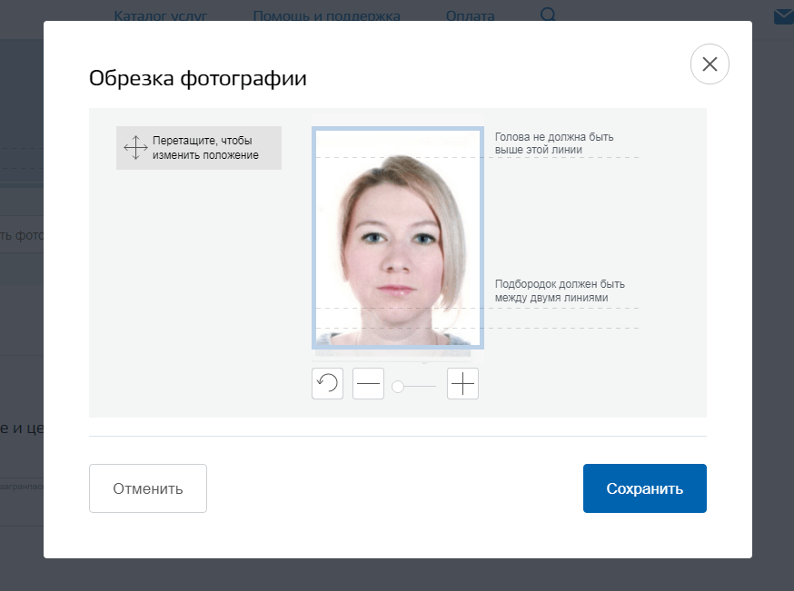Click the search magnifier icon in header
Viewport: 794px width, 591px height.
[x=548, y=15]
